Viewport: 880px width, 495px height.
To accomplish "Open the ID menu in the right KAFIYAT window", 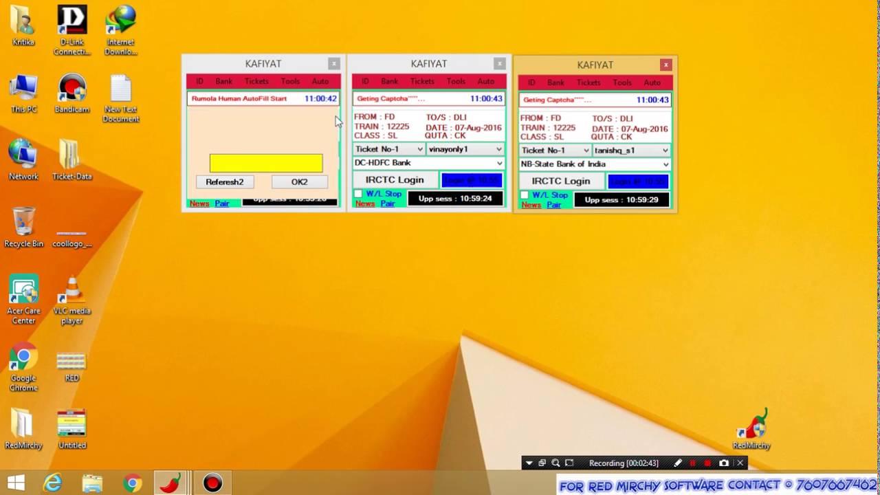I will click(531, 82).
